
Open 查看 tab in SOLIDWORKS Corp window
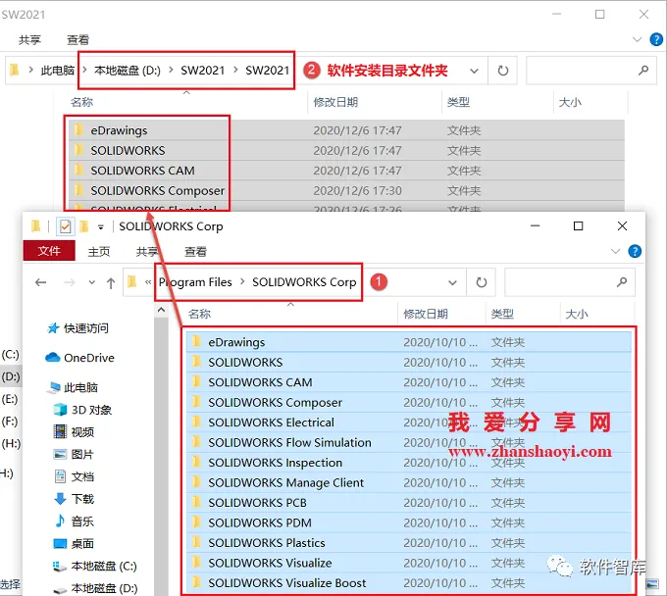pyautogui.click(x=195, y=252)
